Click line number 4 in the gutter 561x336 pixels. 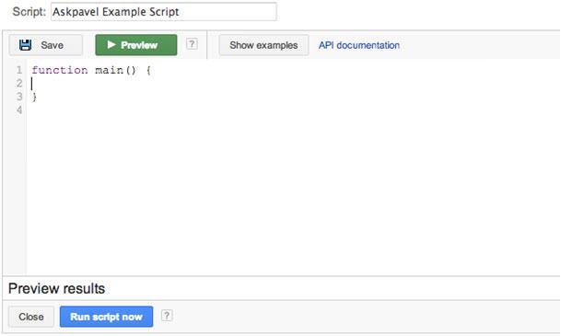(19, 110)
